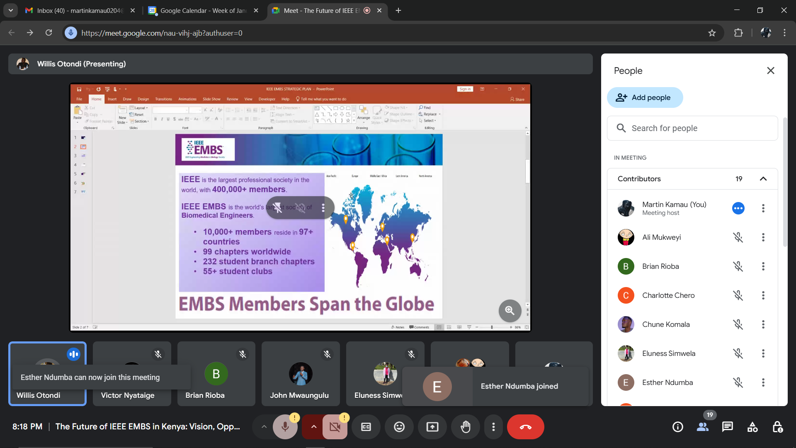
Task: Click Brian Rioba's participant tile
Action: tap(216, 373)
